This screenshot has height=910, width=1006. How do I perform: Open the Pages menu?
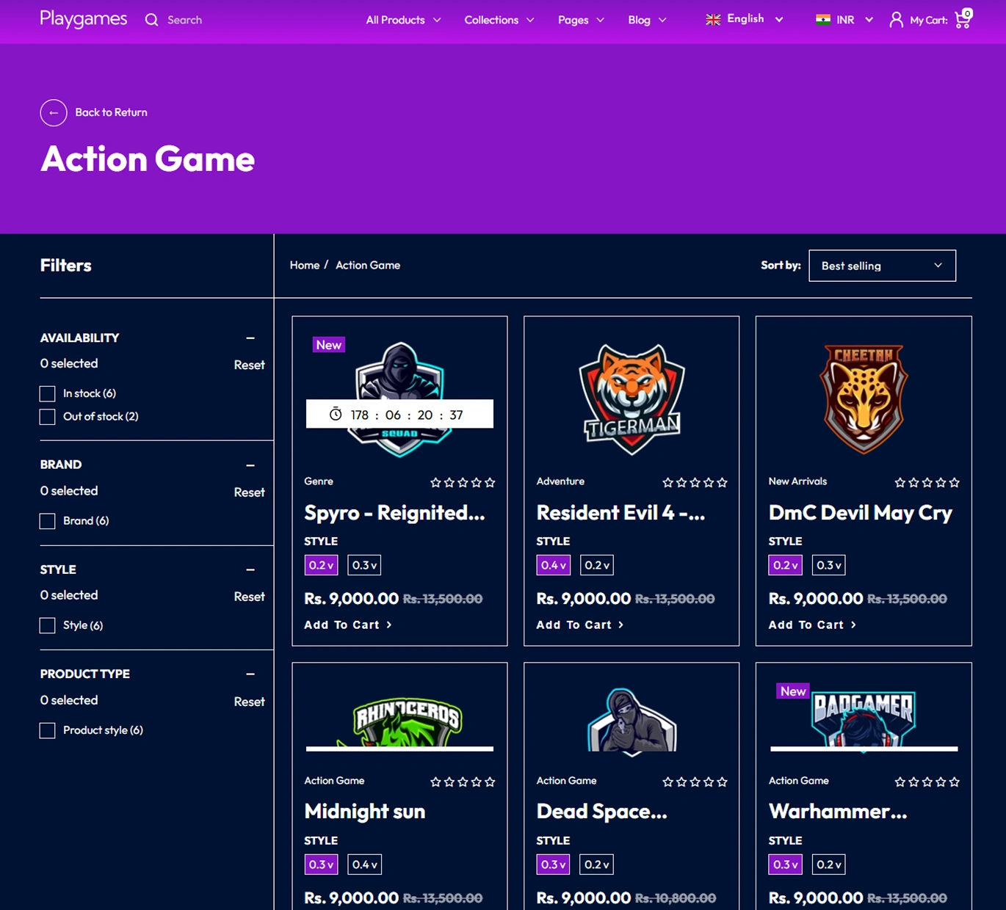581,20
